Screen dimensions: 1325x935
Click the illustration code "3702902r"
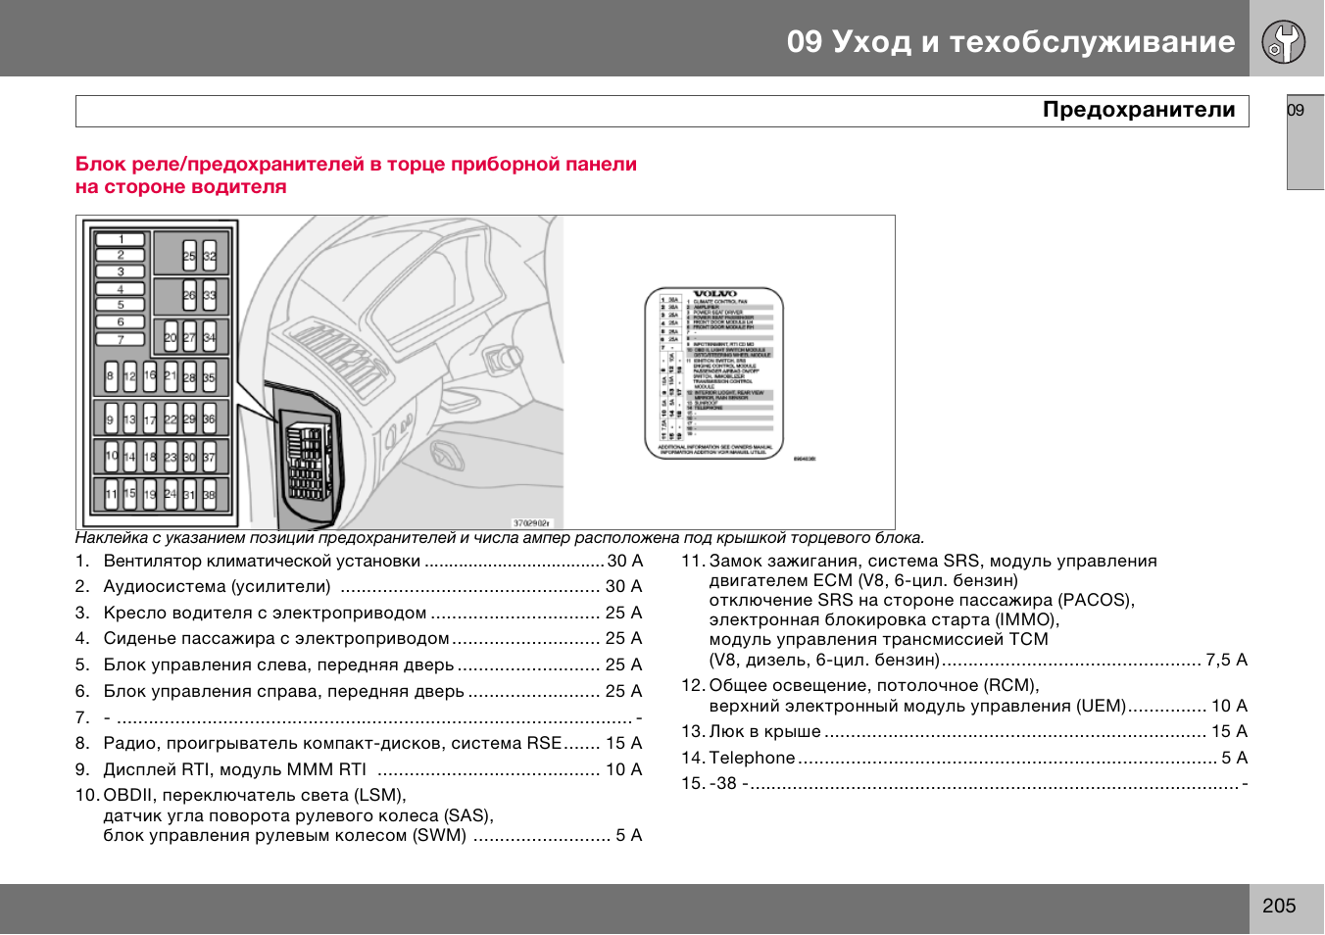[532, 523]
